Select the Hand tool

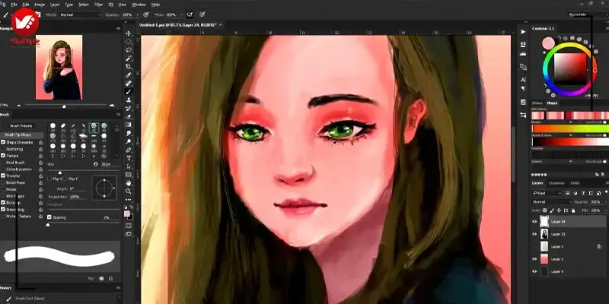129,183
